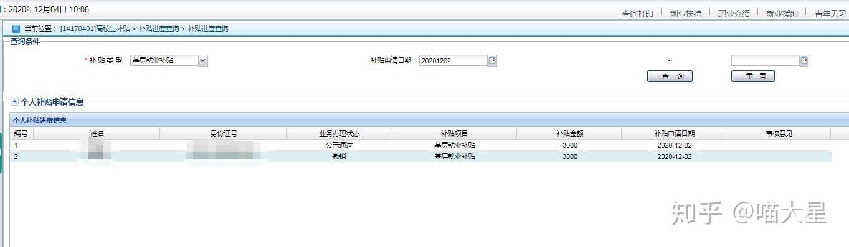The image size is (849, 247).
Task: Click date 2020-12-02 in the 公示通过 row
Action: point(674,145)
